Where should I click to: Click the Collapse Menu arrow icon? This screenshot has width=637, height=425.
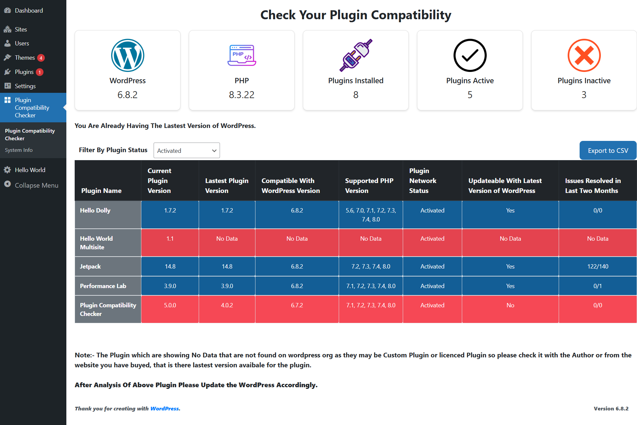pos(7,184)
